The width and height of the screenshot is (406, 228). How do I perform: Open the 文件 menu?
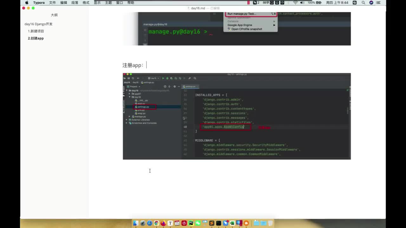point(52,3)
